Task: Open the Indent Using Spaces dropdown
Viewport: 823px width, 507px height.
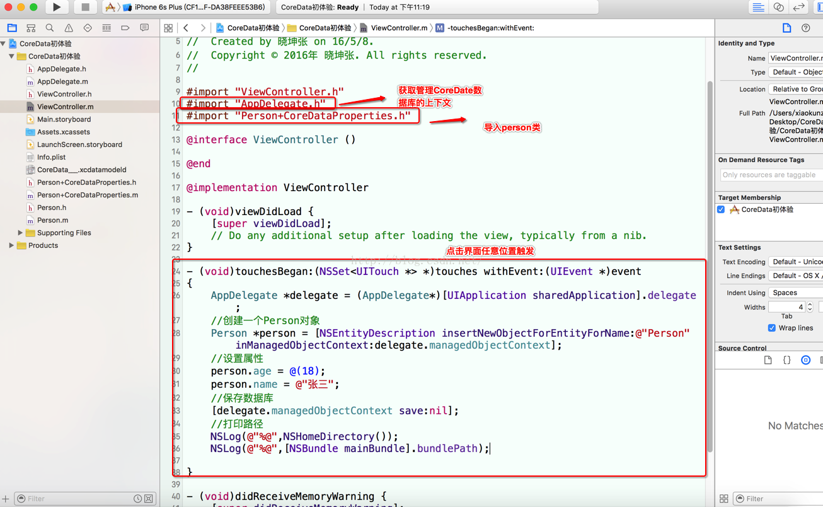Action: [x=795, y=293]
